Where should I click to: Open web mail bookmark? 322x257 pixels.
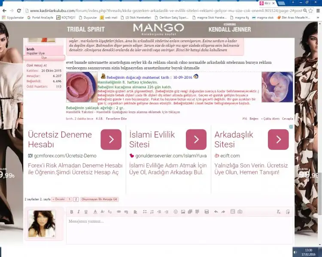[x=109, y=18]
